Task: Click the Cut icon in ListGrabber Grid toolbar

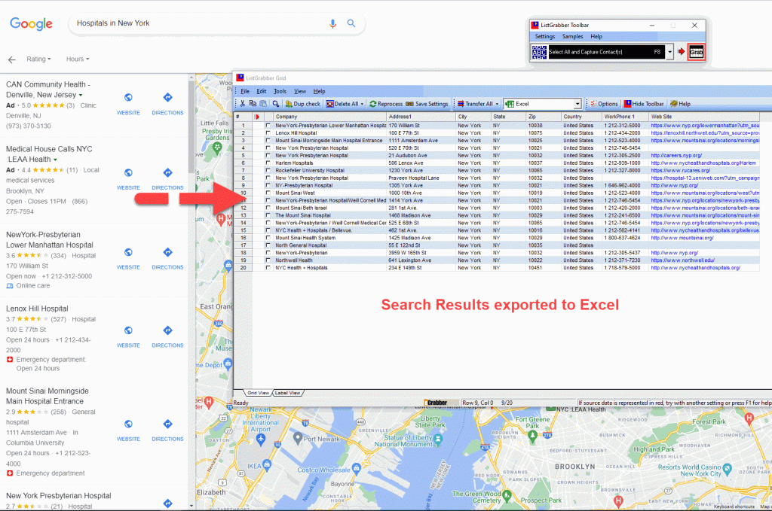Action: (x=243, y=104)
